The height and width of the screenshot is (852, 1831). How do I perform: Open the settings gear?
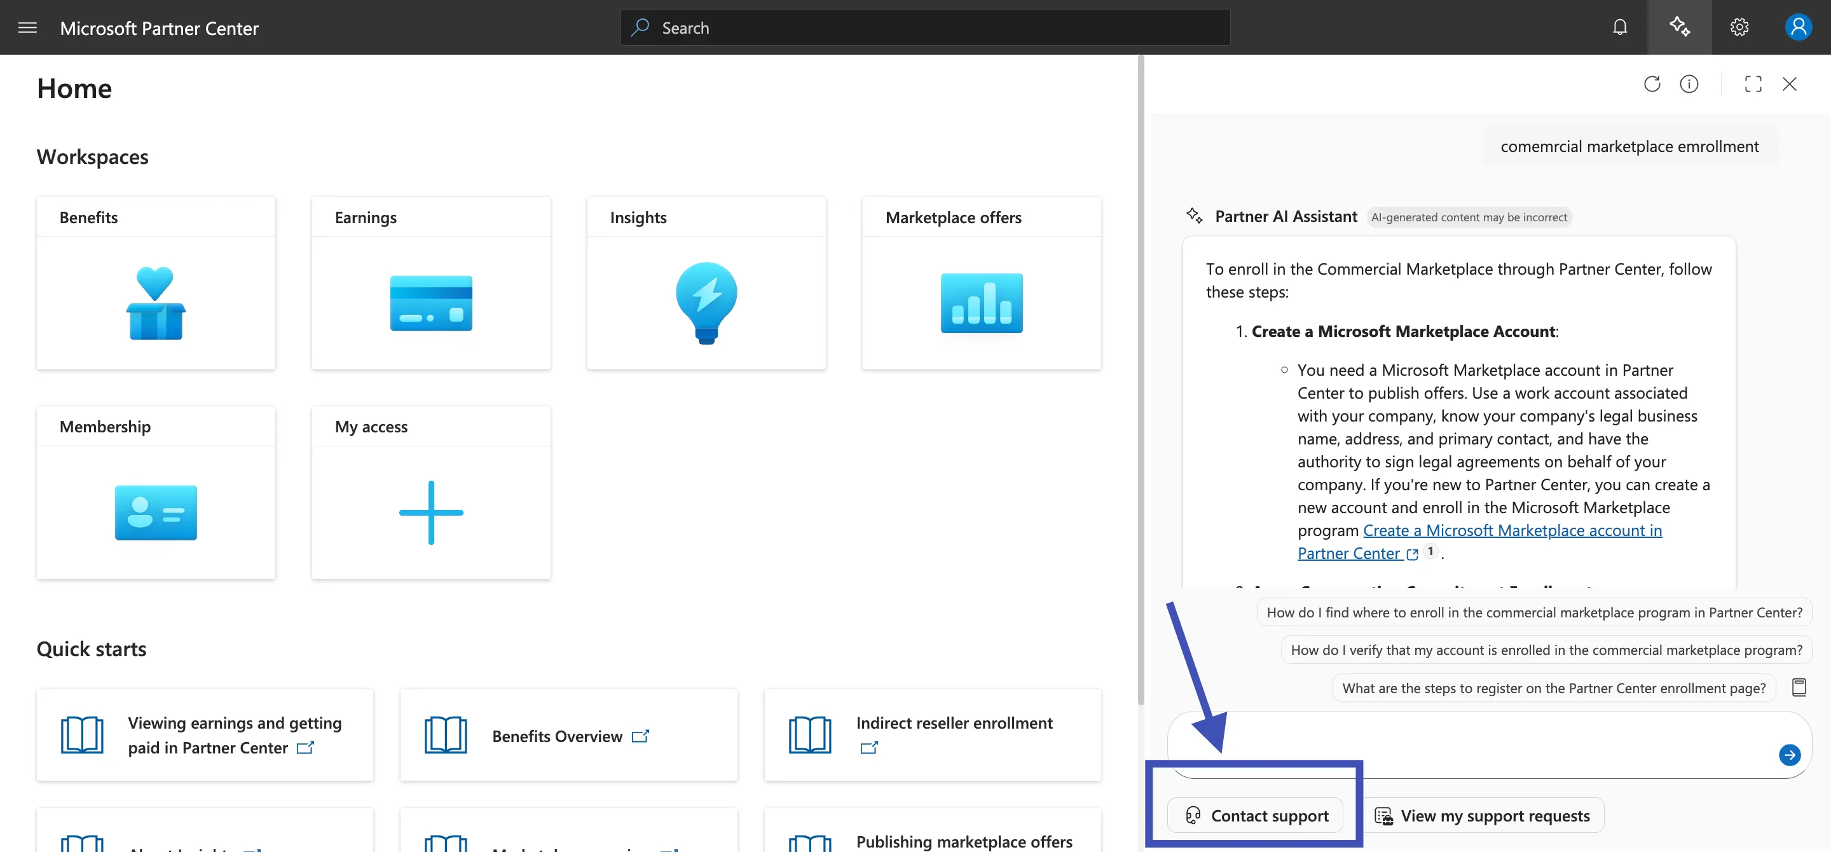pyautogui.click(x=1739, y=28)
